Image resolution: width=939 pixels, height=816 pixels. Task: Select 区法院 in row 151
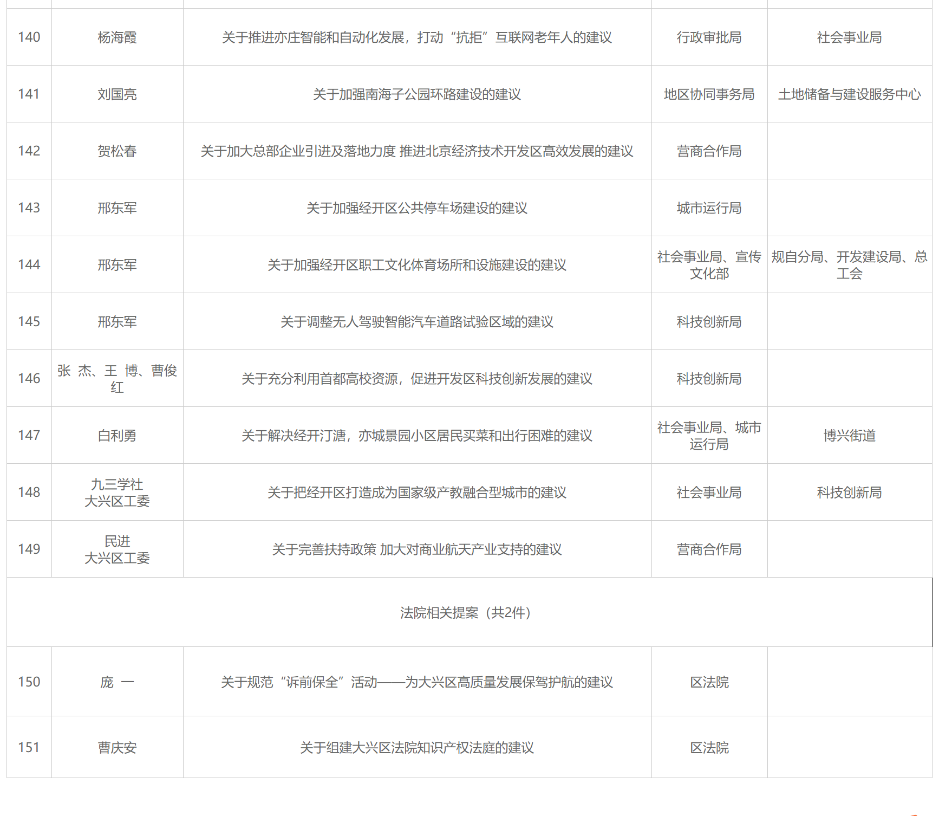click(x=709, y=748)
